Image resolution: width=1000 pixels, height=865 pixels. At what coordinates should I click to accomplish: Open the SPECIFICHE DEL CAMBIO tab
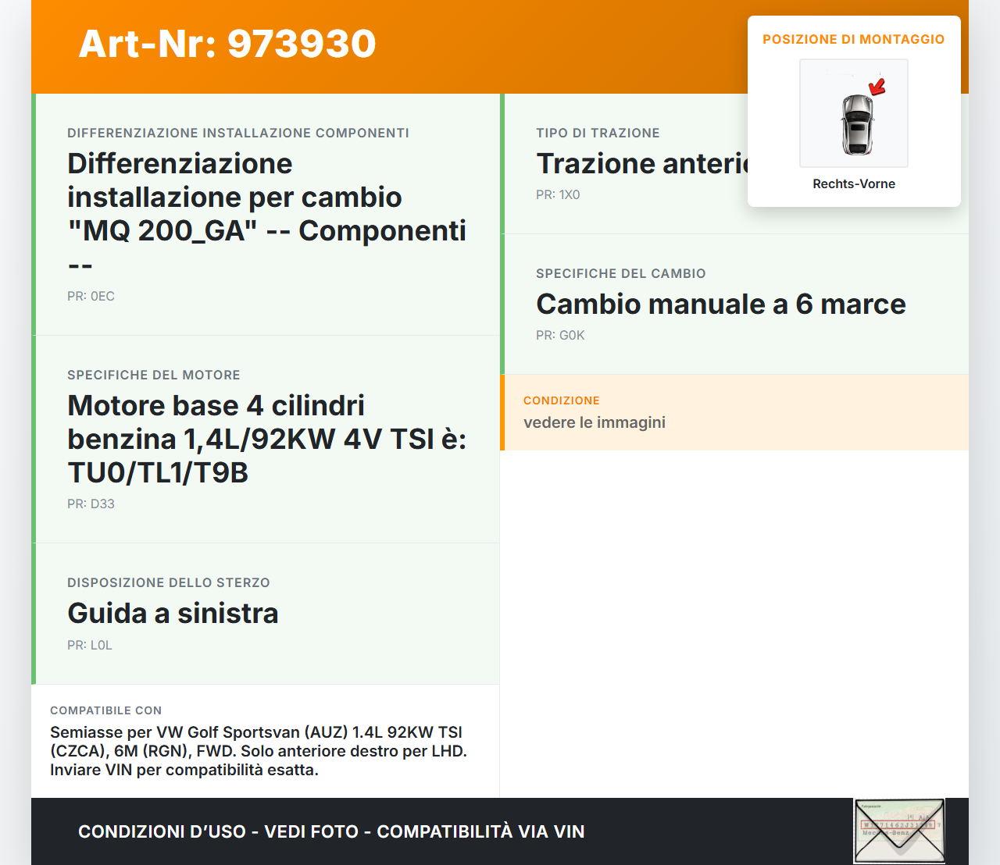pyautogui.click(x=620, y=273)
